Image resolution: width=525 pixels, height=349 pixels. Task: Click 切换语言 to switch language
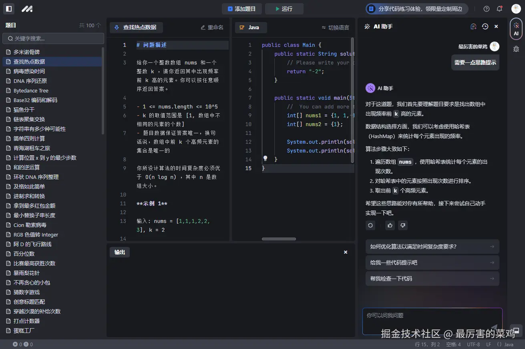(x=335, y=28)
